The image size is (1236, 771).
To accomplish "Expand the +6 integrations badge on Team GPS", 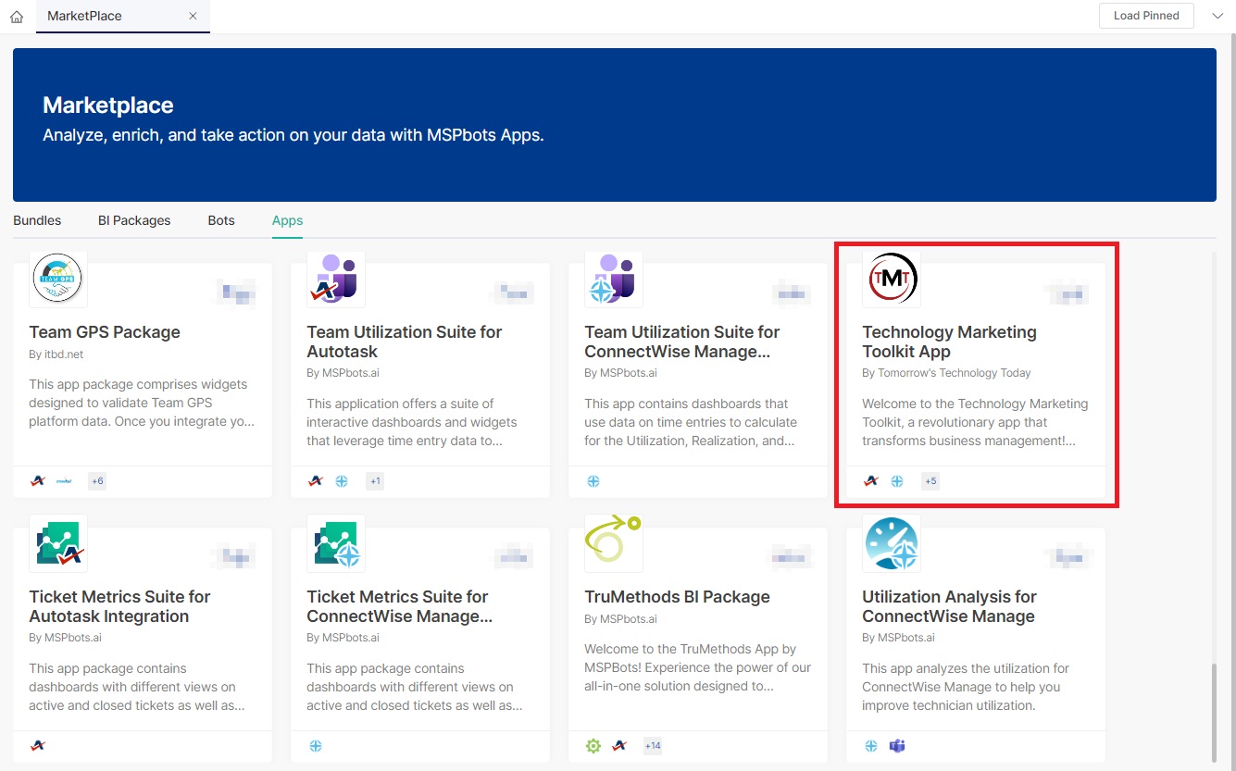I will [x=97, y=481].
